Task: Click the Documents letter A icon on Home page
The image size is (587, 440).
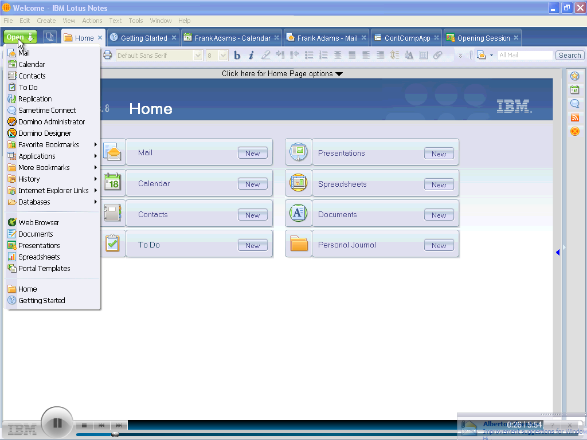Action: 298,213
